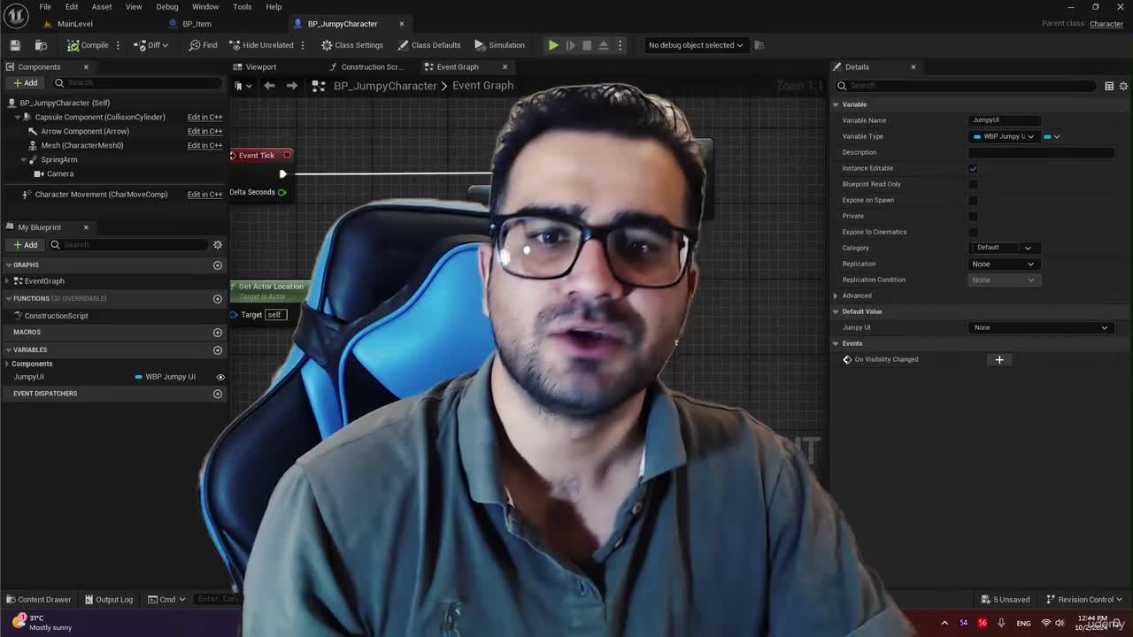Click the Save blueprint icon
1133x637 pixels.
coord(15,45)
